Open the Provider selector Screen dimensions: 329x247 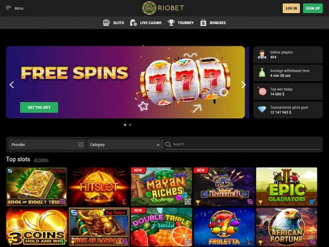[x=47, y=144]
